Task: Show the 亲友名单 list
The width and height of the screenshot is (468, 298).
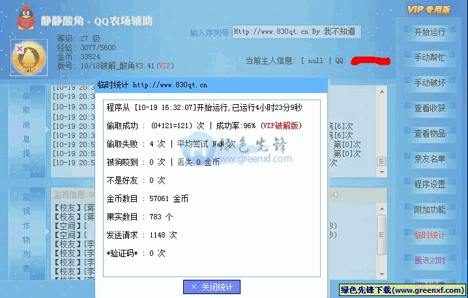Action: pos(430,159)
